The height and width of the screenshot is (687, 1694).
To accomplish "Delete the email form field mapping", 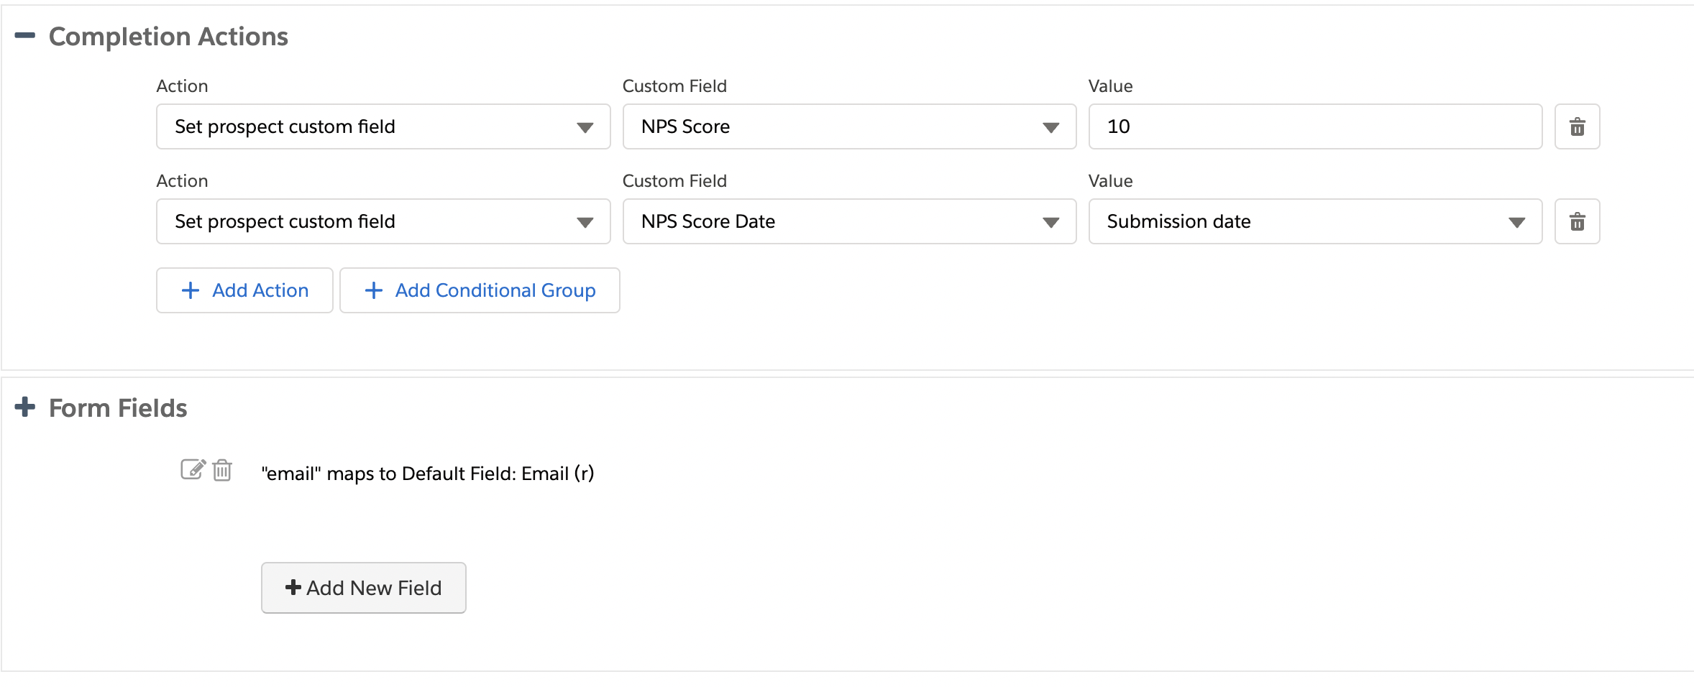I will 222,470.
